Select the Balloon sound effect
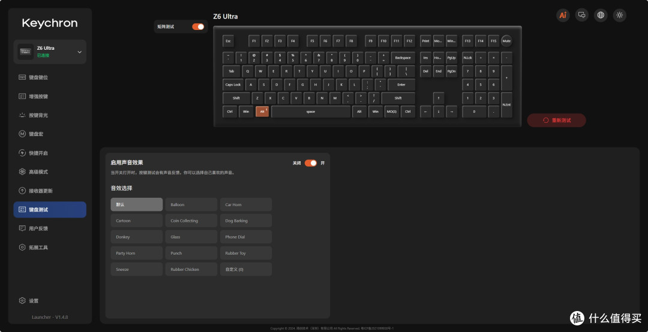The height and width of the screenshot is (332, 648). [x=191, y=204]
